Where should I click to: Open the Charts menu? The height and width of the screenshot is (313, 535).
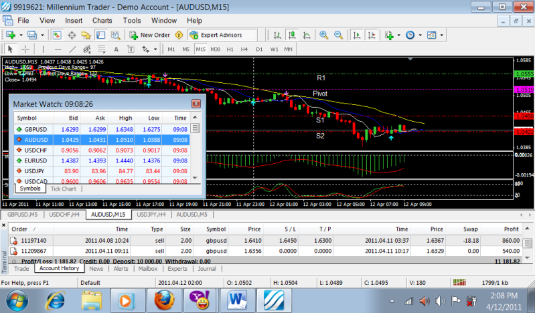[x=102, y=21]
